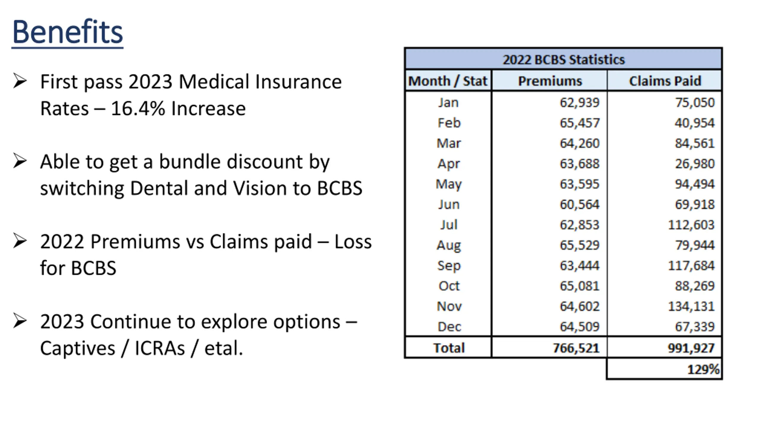Select the Total row label
The height and width of the screenshot is (428, 761).
tap(449, 348)
